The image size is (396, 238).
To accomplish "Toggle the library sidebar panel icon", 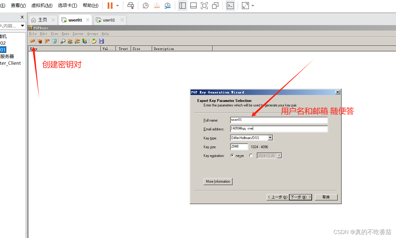I will (182, 6).
